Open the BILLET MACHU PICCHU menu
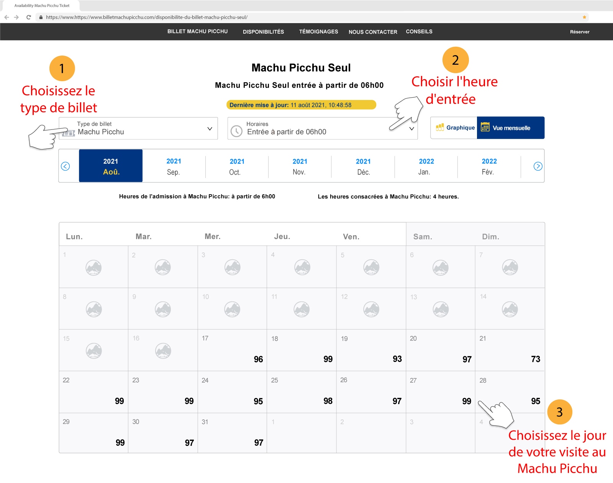This screenshot has height=483, width=613. [197, 31]
